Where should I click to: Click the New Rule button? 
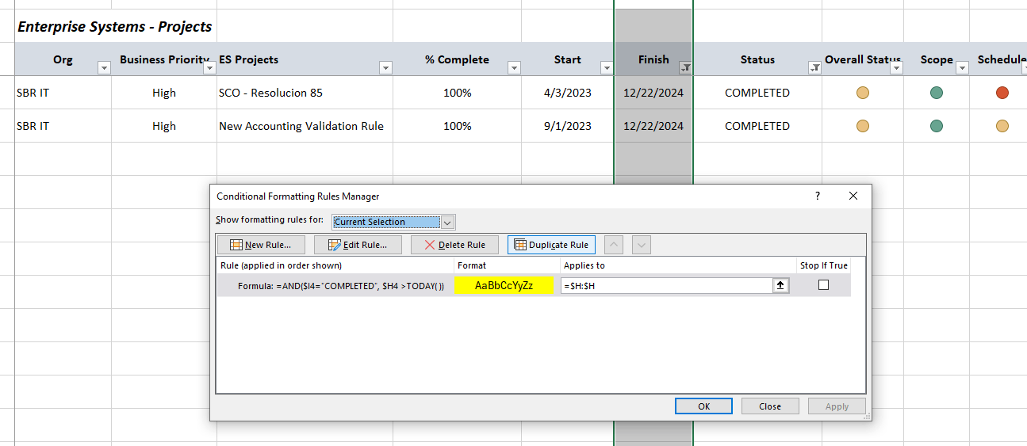pos(260,245)
